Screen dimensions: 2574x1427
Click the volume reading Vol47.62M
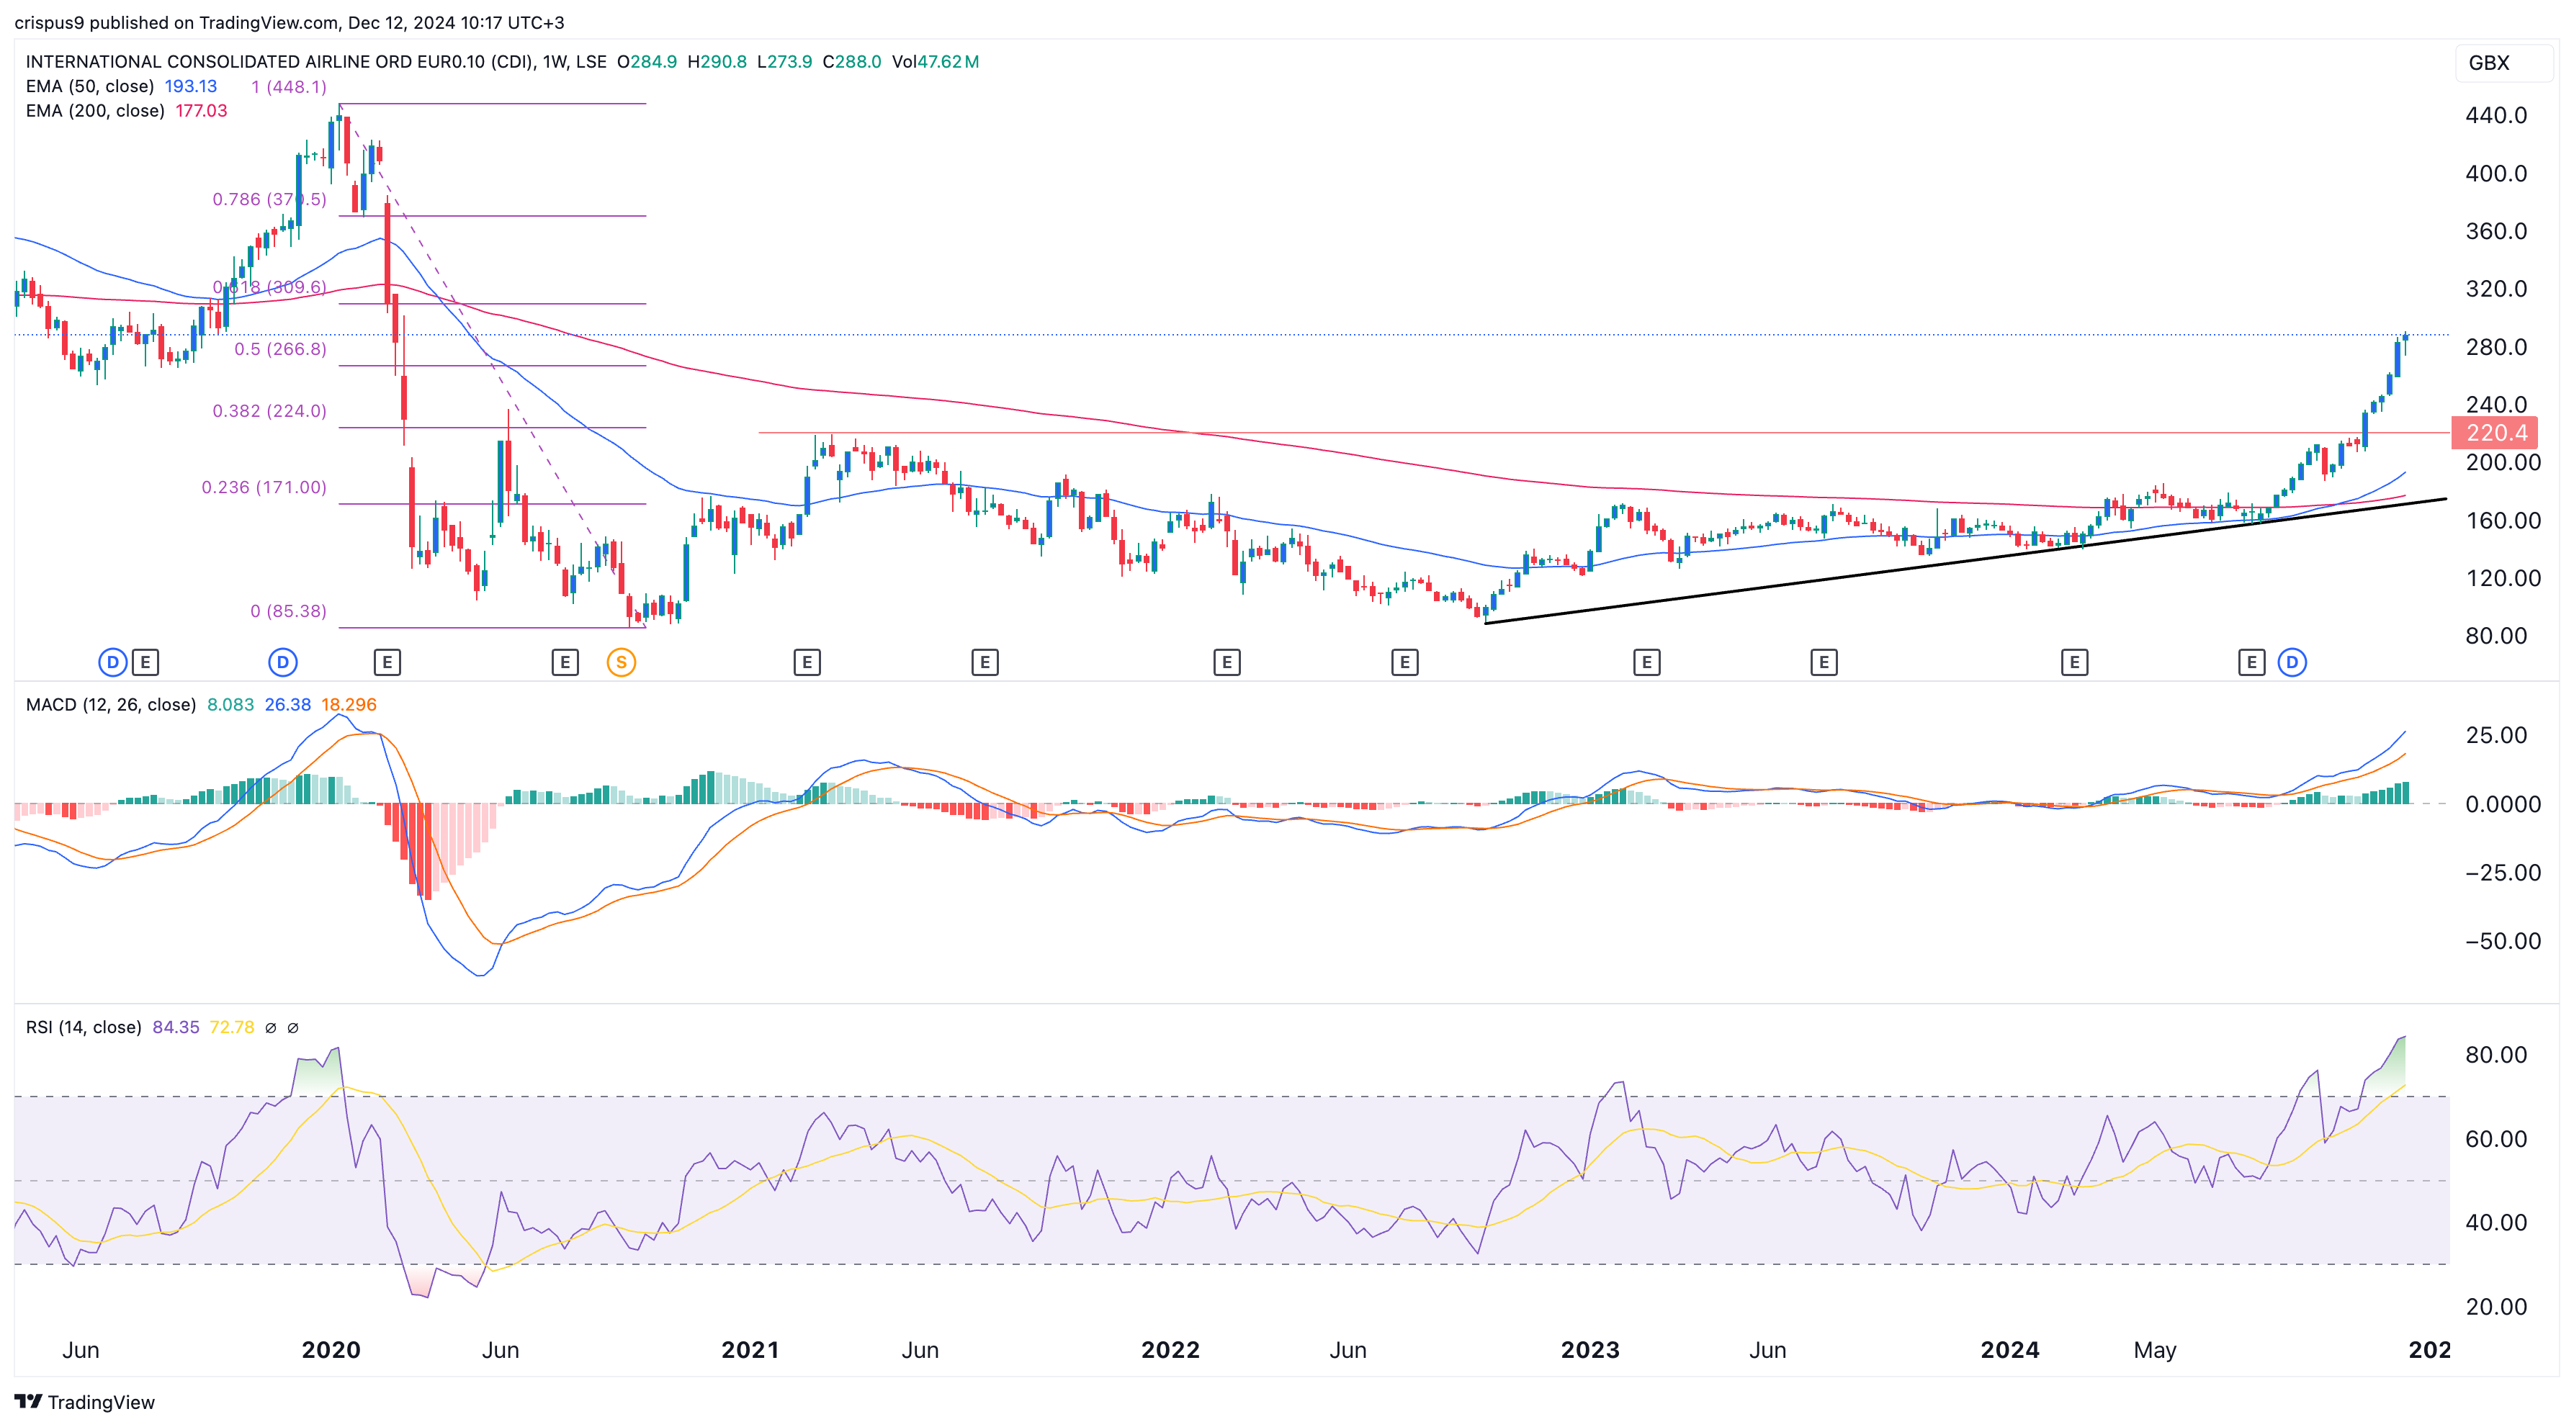[x=936, y=62]
